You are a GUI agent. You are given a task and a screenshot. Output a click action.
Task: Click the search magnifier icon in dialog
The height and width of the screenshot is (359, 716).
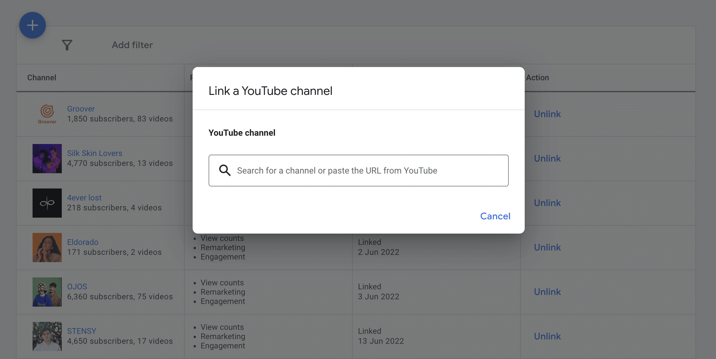click(x=225, y=171)
